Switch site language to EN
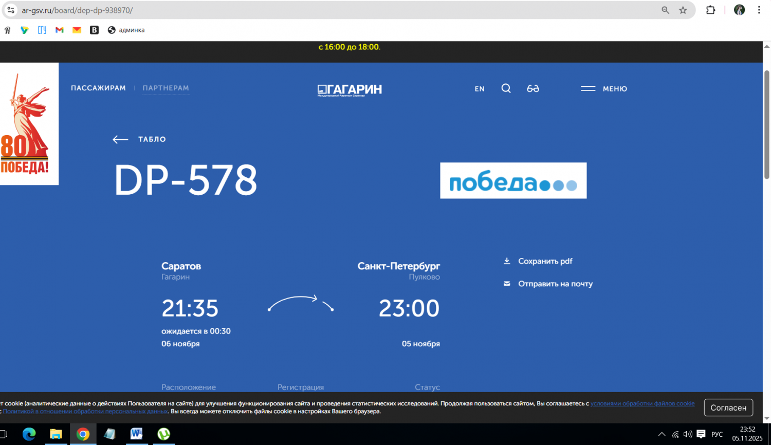This screenshot has height=445, width=771. tap(479, 89)
